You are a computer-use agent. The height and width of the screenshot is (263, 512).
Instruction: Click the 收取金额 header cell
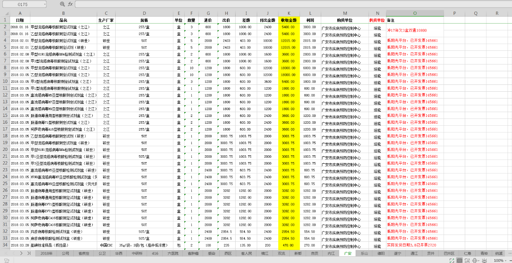pos(289,20)
